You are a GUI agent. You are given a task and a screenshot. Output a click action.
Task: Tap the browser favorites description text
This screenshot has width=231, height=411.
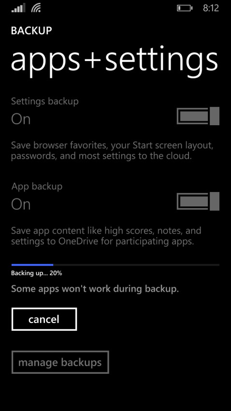click(112, 151)
